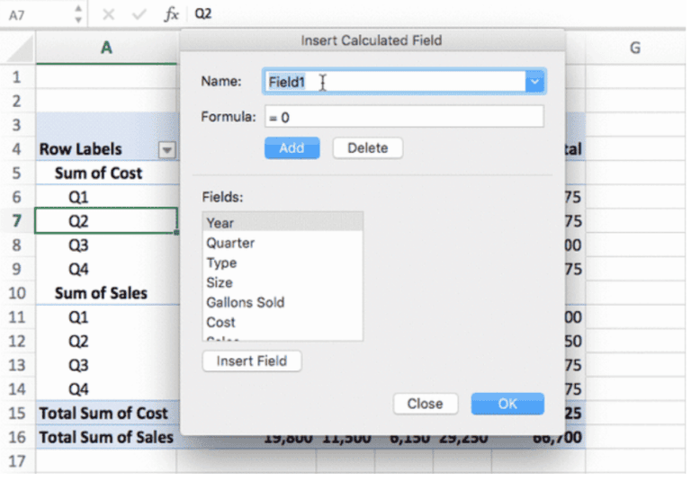Image resolution: width=691 pixels, height=481 pixels.
Task: Select the Cost field in the list
Action: (x=283, y=322)
